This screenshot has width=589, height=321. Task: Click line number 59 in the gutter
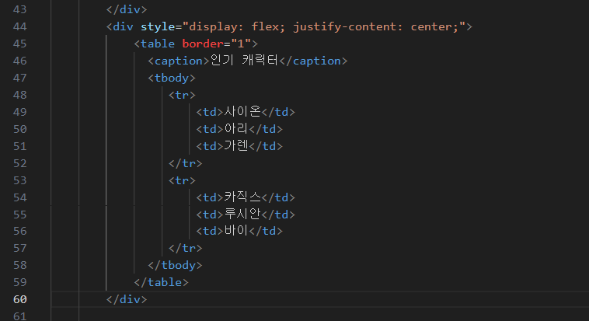[x=20, y=282]
